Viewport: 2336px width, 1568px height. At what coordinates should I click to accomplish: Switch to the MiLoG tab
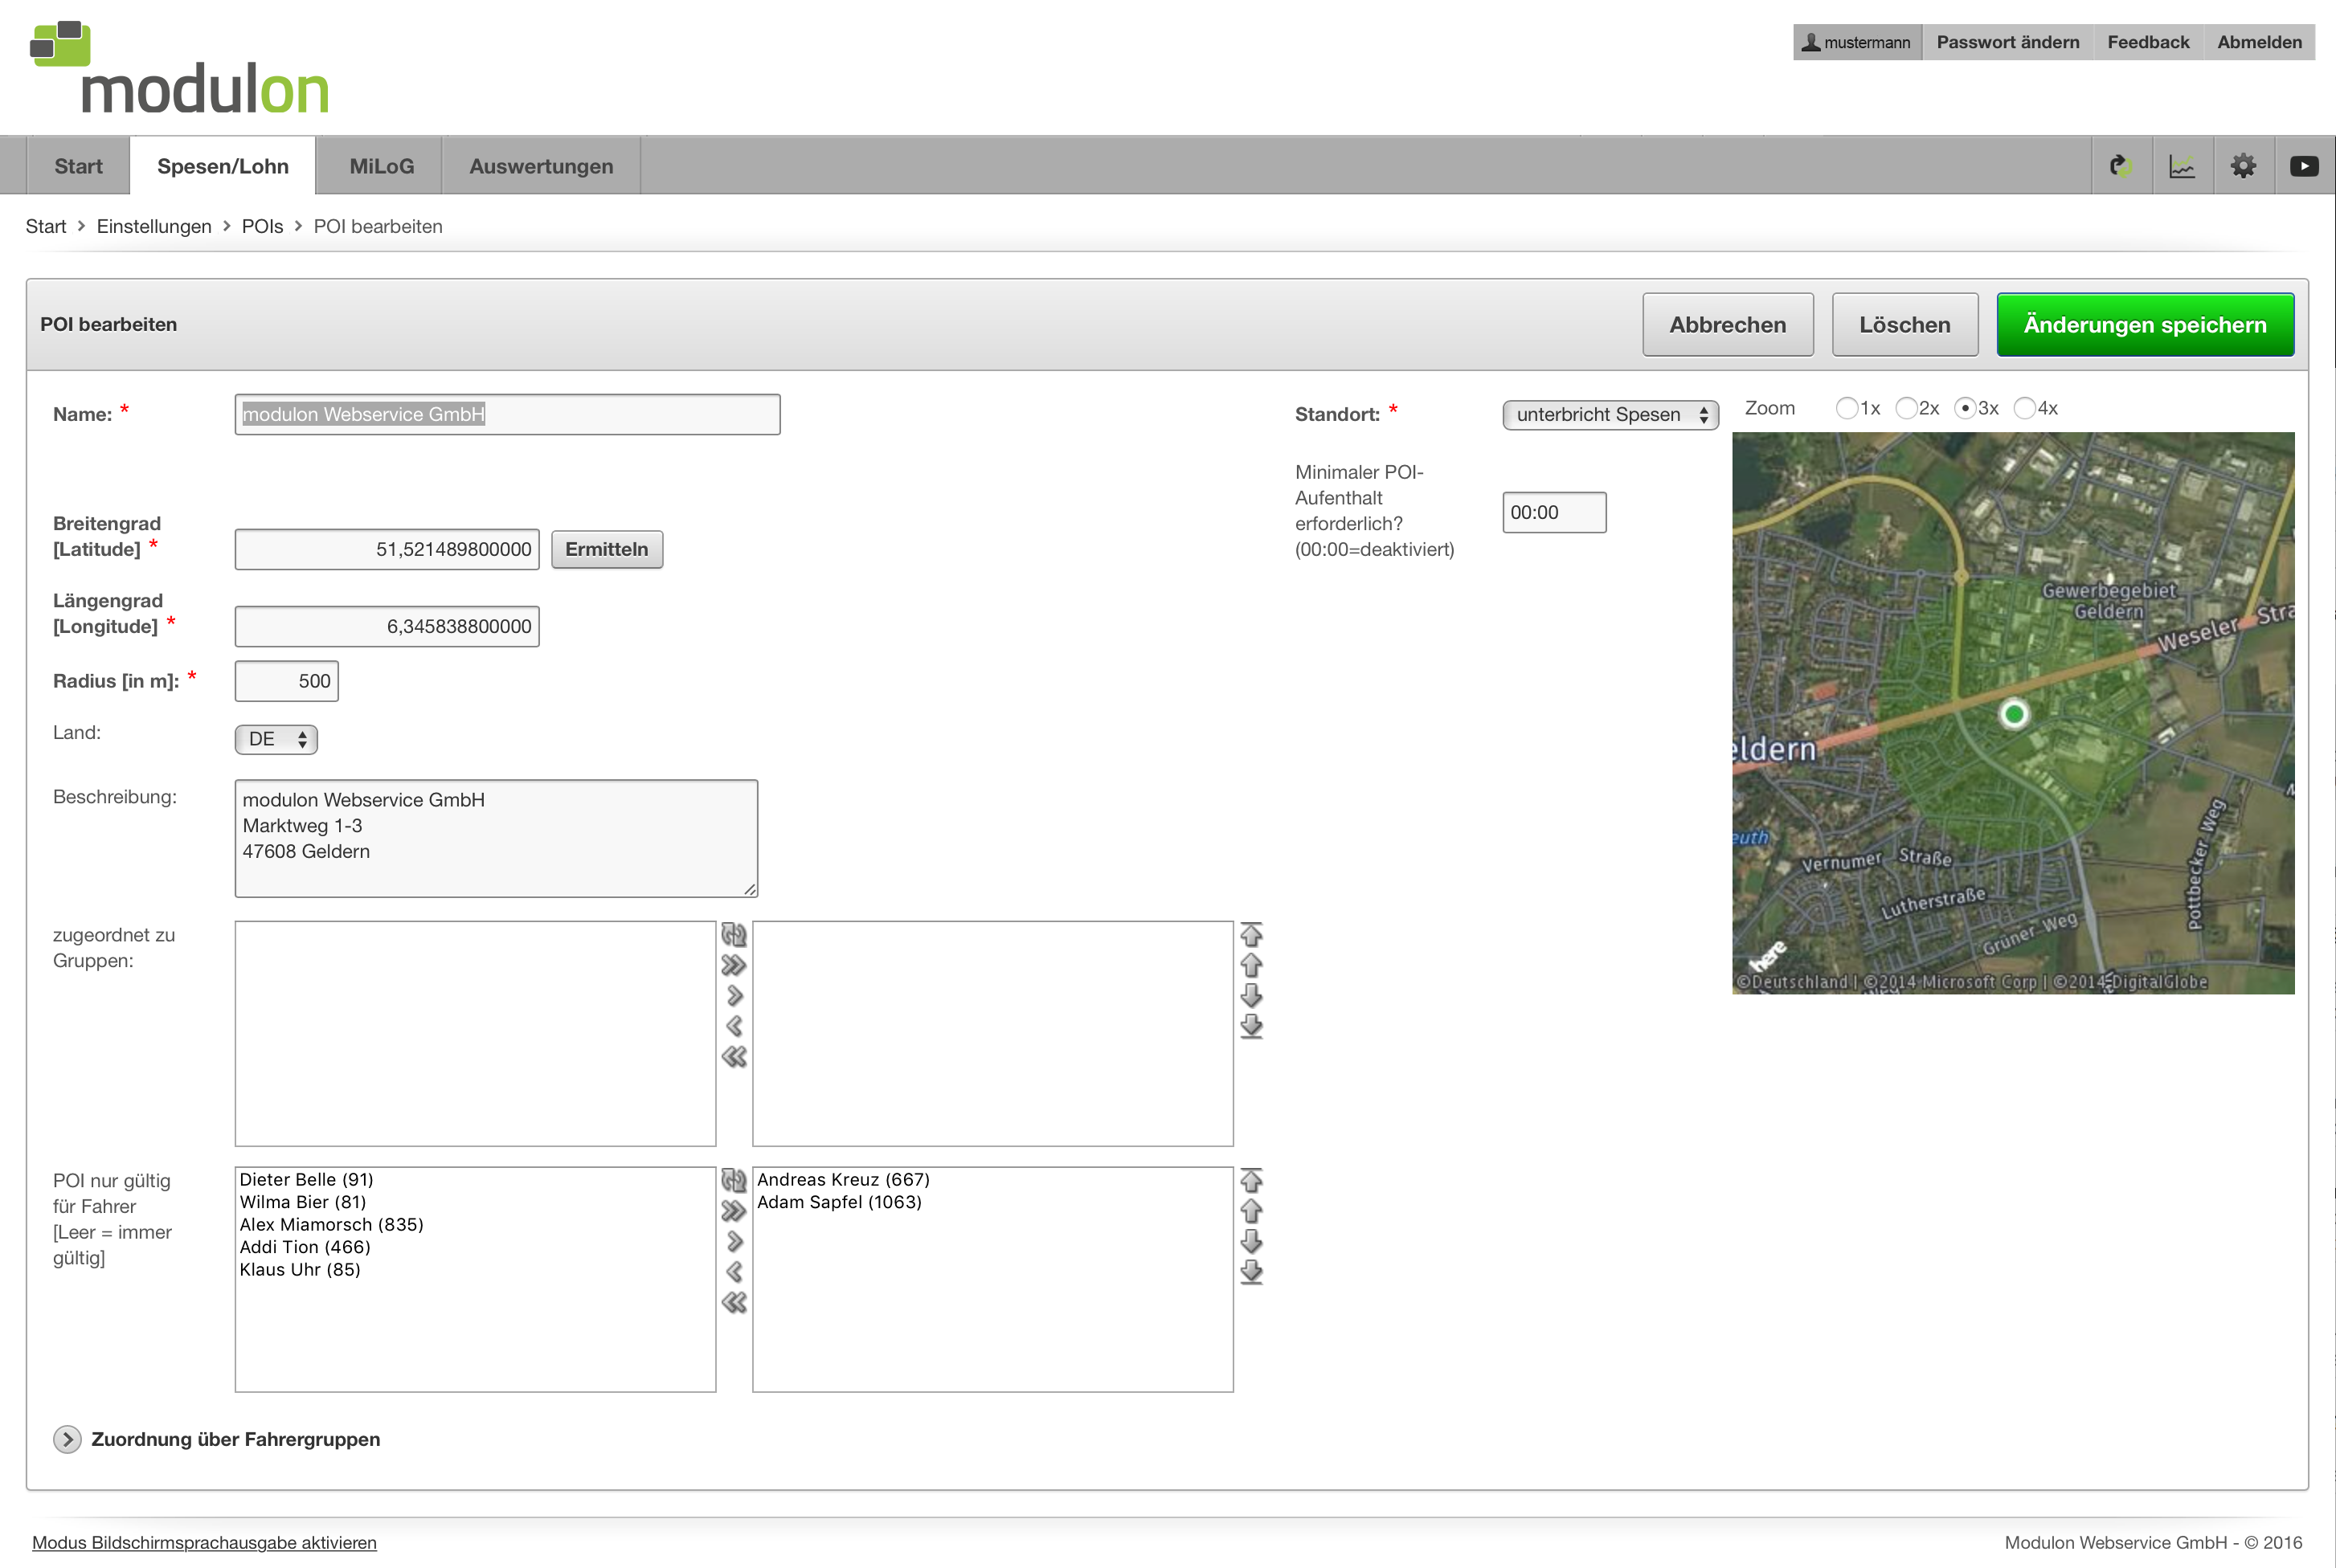pyautogui.click(x=381, y=166)
